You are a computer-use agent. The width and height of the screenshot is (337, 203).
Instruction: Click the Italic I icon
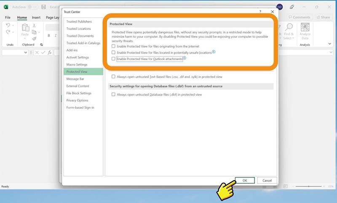pos(56,36)
